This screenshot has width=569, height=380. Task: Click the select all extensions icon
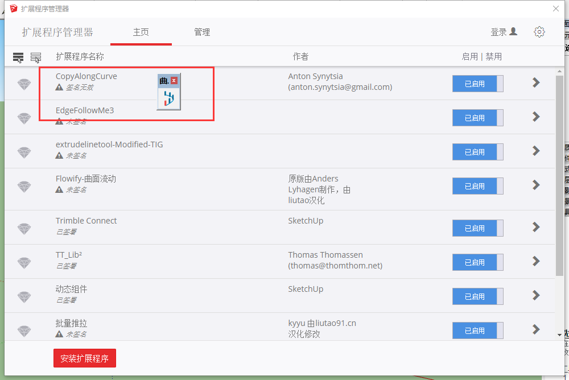point(18,57)
